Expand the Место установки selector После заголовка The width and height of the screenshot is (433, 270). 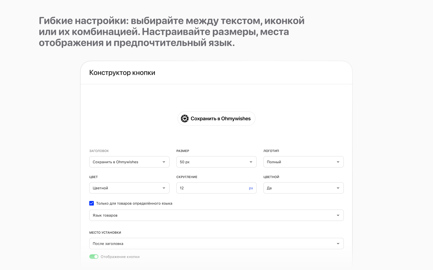click(216, 243)
